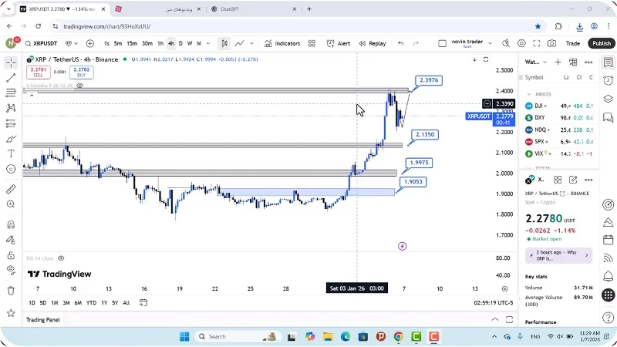The height and width of the screenshot is (347, 617).
Task: Click the trash remove-objects icon
Action: 11,291
